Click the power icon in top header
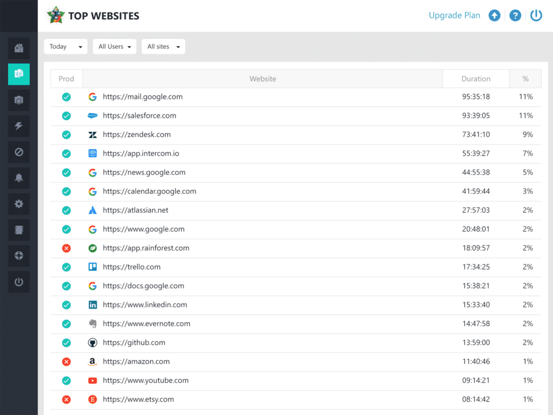Screen dimensions: 553x415 point(536,16)
